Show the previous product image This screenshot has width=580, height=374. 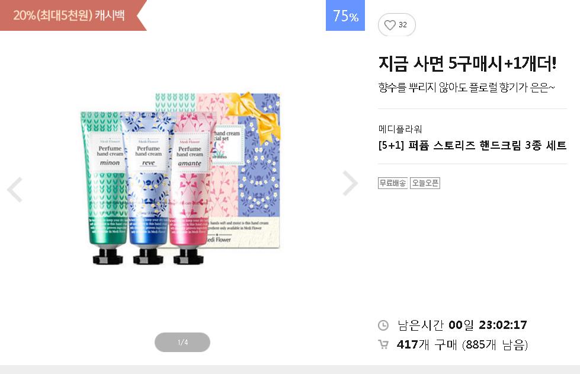click(x=14, y=190)
